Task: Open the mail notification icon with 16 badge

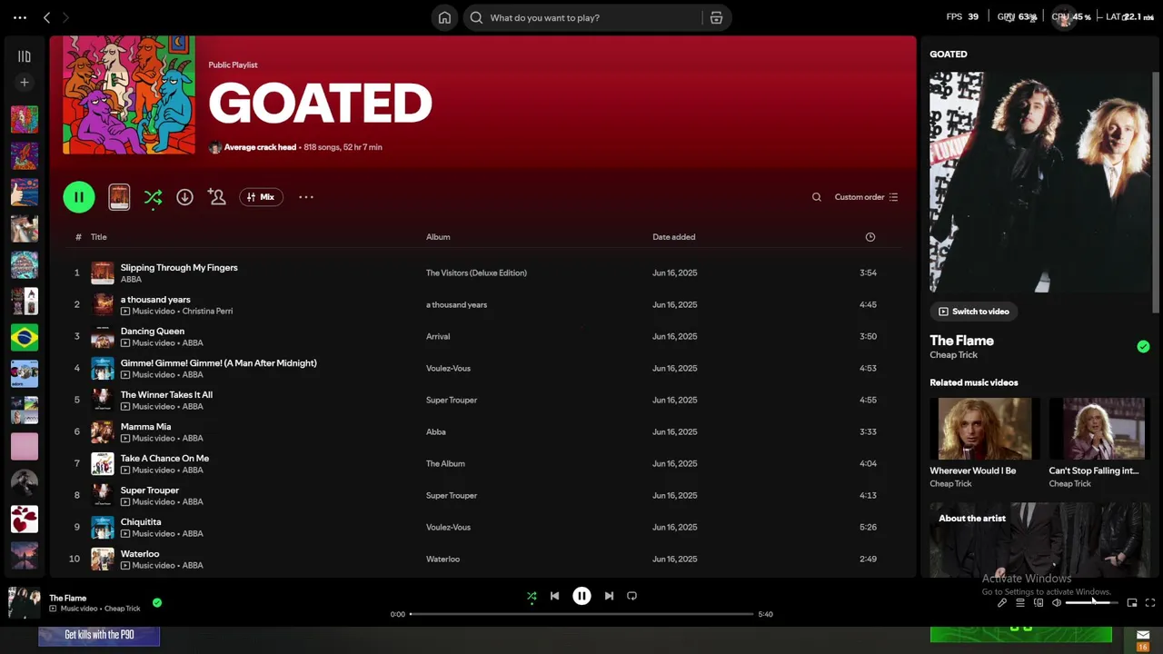Action: point(1143,639)
